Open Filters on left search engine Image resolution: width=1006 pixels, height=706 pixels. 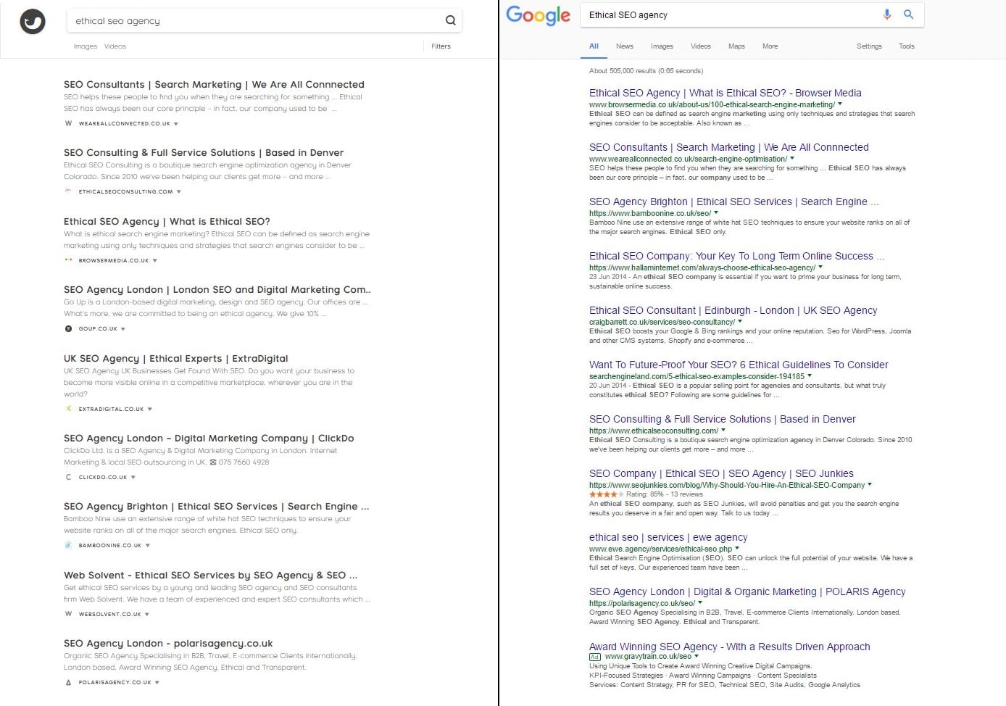[x=441, y=46]
